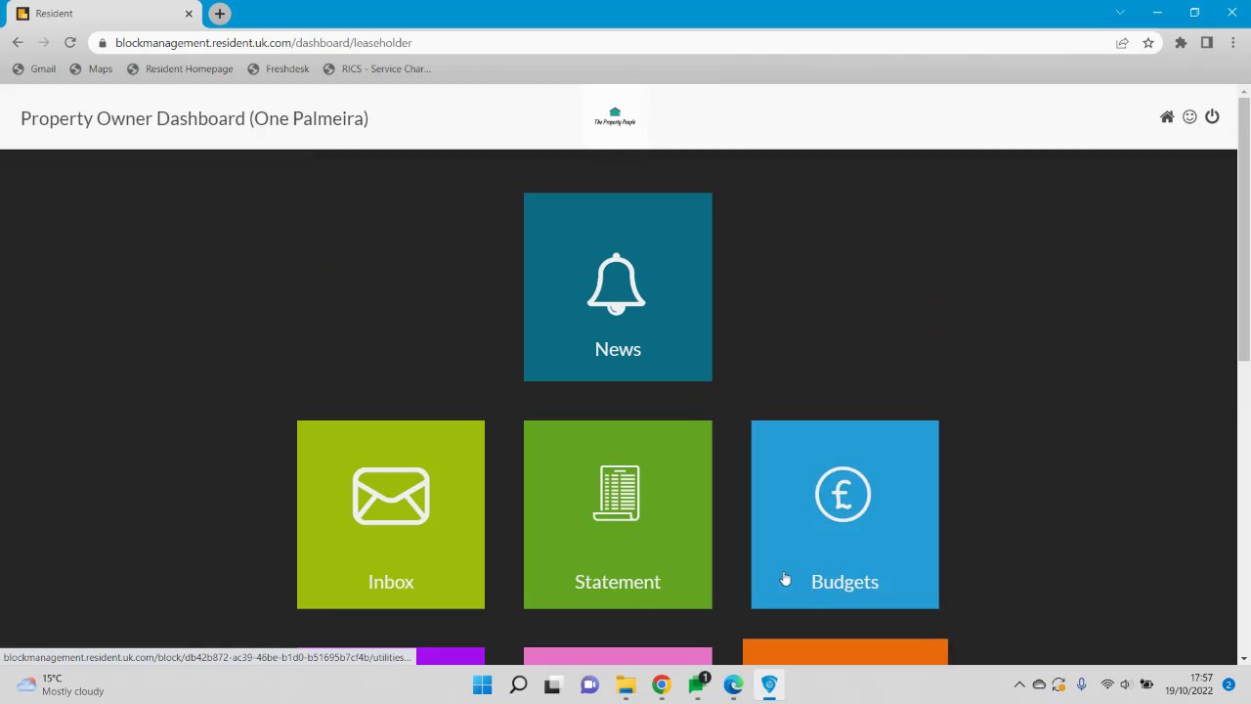Select the Resident browser tab
This screenshot has height=704, width=1251.
106,14
